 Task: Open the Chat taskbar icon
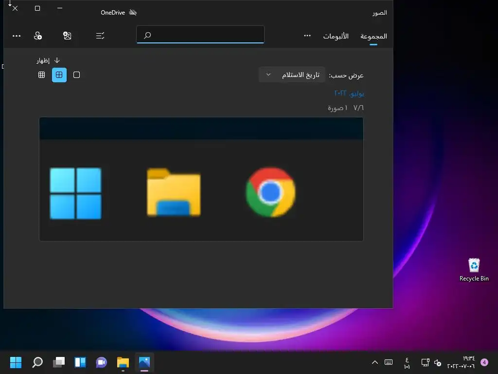(101, 362)
